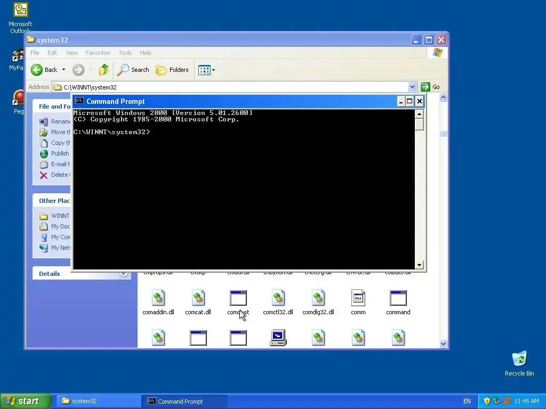Click the Command Prompt title bar icon
Screen dimensions: 546x409
tap(79, 101)
